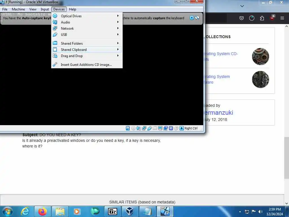Click the speaker icon beside Audio
The height and width of the screenshot is (217, 289).
pyautogui.click(x=55, y=22)
